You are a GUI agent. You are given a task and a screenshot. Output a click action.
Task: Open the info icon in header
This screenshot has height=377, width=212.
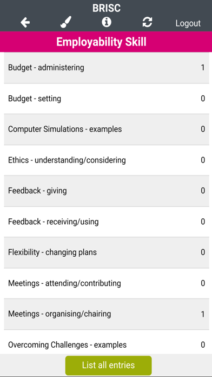[107, 22]
